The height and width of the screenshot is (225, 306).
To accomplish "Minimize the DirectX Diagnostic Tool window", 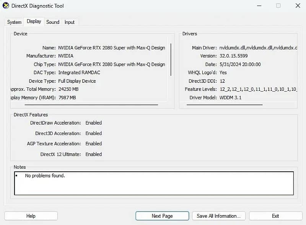I will tap(259, 6).
